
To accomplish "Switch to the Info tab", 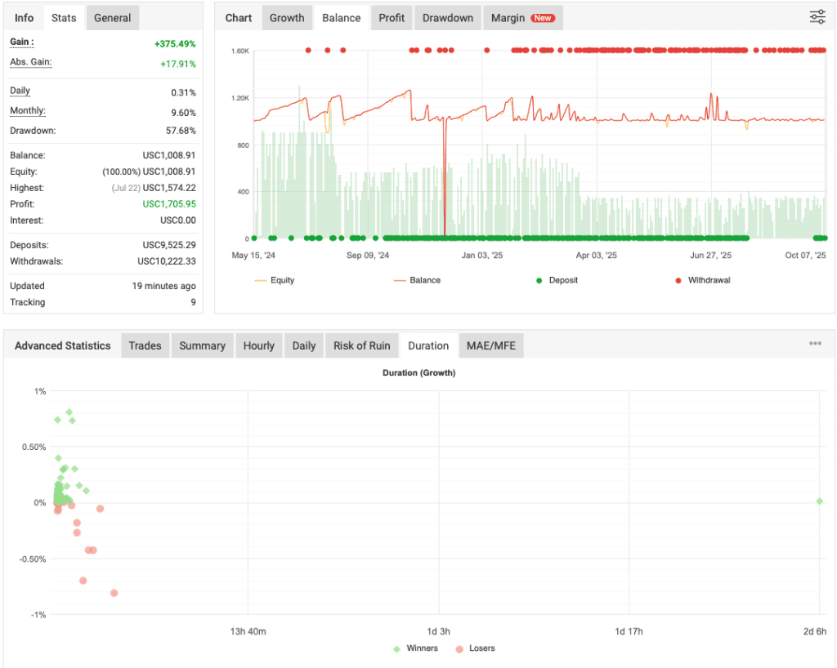I will (x=24, y=16).
